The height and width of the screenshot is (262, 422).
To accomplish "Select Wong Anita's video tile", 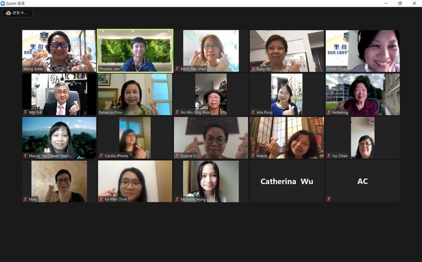I will point(59,51).
